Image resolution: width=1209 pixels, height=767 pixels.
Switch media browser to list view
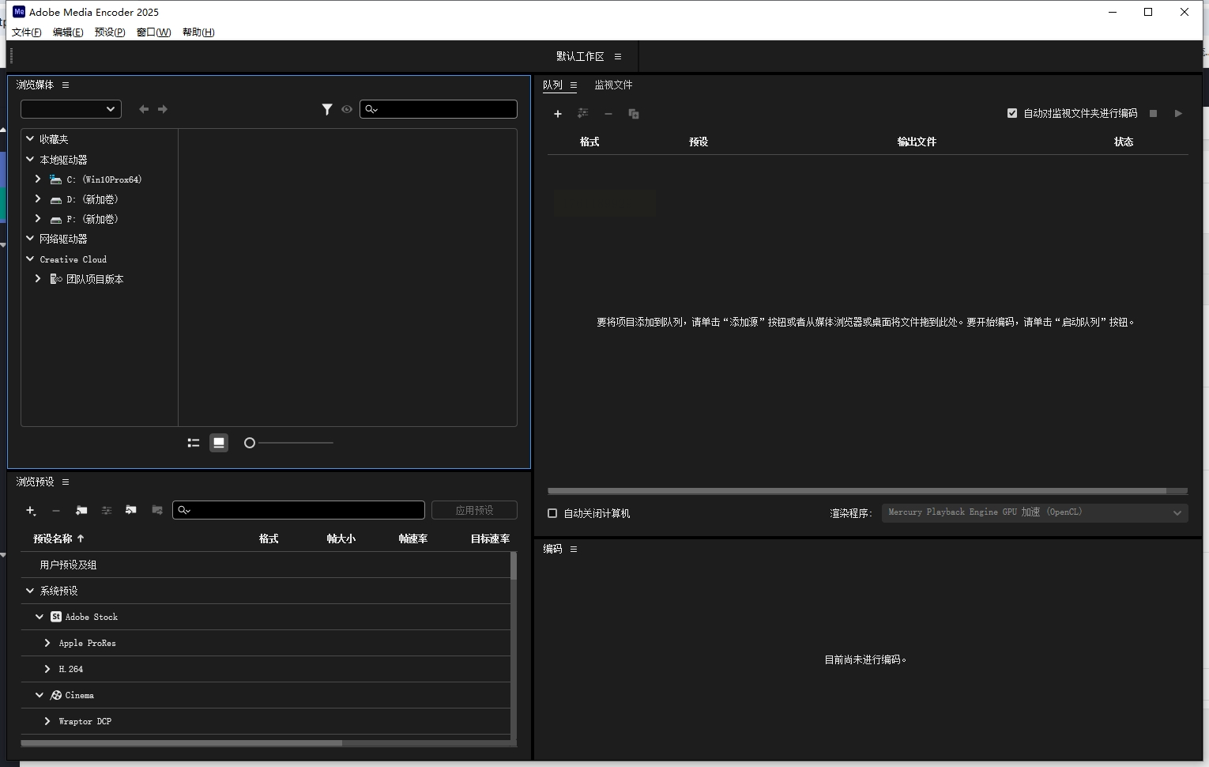click(194, 443)
